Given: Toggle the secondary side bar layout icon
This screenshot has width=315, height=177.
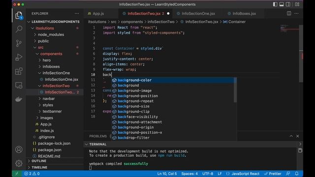Looking at the screenshot, I should point(288,4).
